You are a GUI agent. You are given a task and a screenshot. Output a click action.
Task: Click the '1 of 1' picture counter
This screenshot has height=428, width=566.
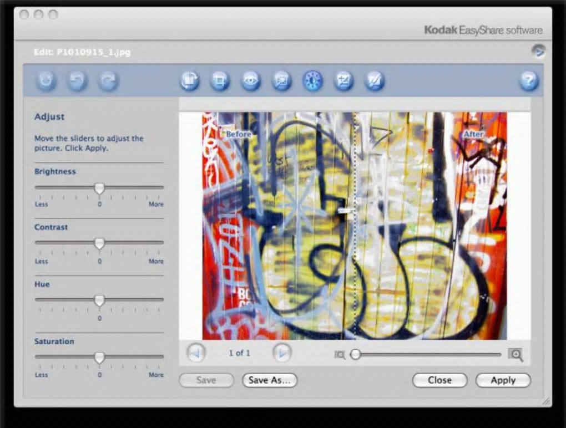click(239, 353)
